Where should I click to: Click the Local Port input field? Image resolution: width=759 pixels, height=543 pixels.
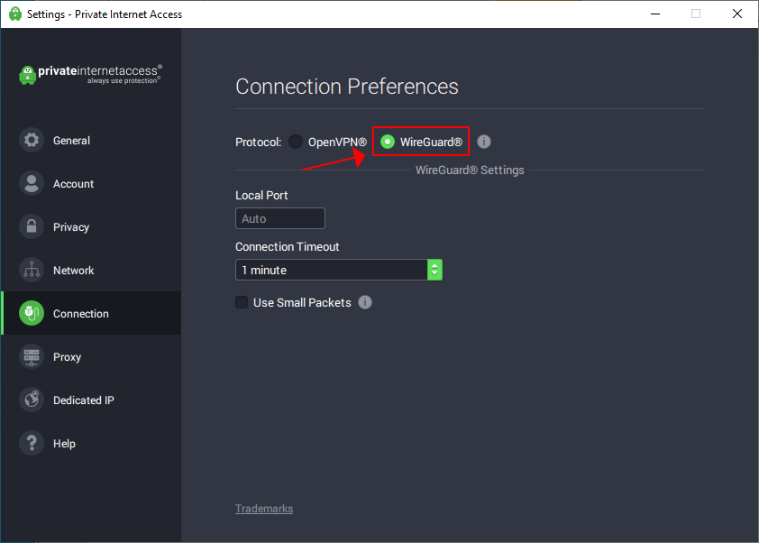coord(279,218)
